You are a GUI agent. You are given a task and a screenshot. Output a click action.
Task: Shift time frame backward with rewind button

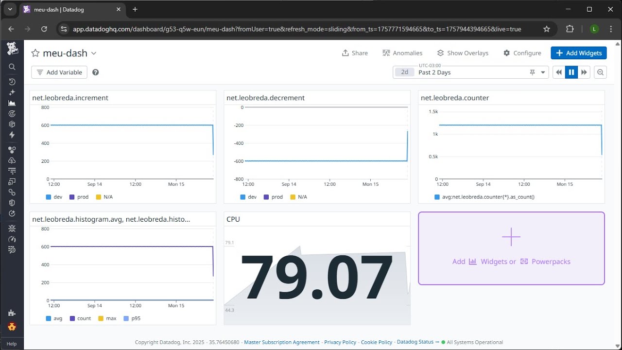559,72
